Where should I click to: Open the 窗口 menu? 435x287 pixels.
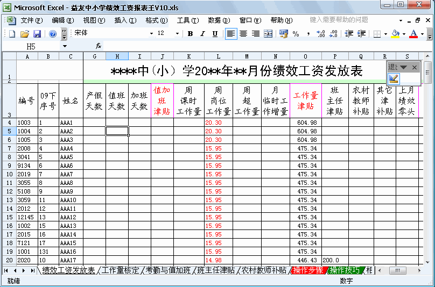(x=250, y=20)
